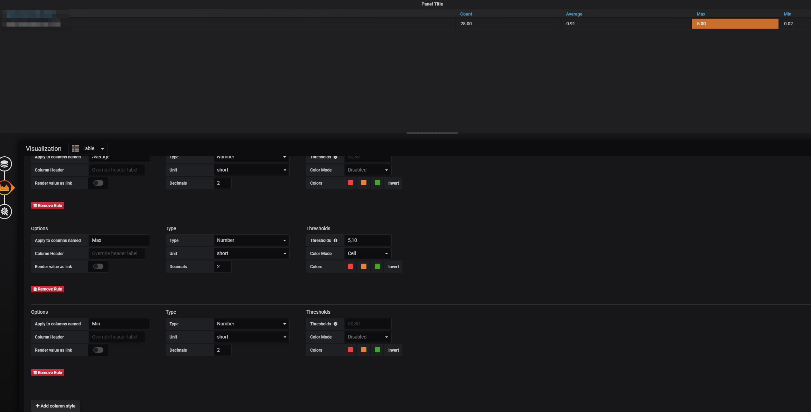Screen dimensions: 811x412
Task: Click the plus icon on Add column style
Action: point(38,405)
